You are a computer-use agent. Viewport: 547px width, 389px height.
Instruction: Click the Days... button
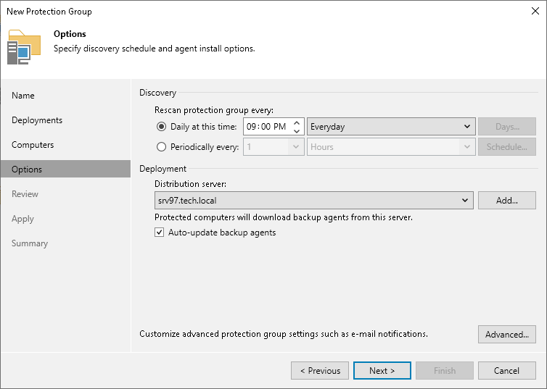[507, 127]
